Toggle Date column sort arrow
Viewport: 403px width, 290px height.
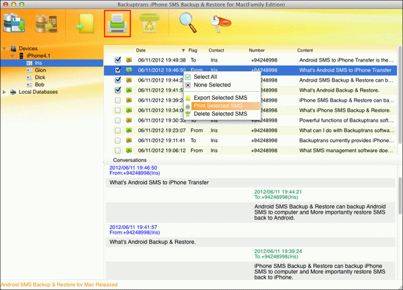click(183, 50)
